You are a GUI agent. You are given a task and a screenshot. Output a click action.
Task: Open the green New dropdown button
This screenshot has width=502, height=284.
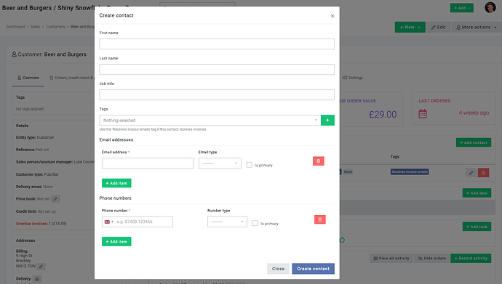point(410,27)
